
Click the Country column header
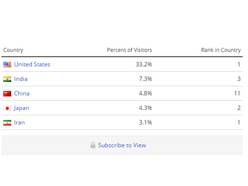click(13, 50)
